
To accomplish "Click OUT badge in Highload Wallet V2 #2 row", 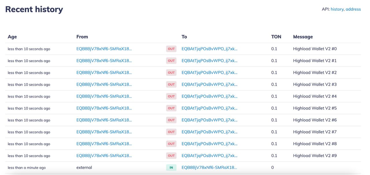I will (171, 72).
